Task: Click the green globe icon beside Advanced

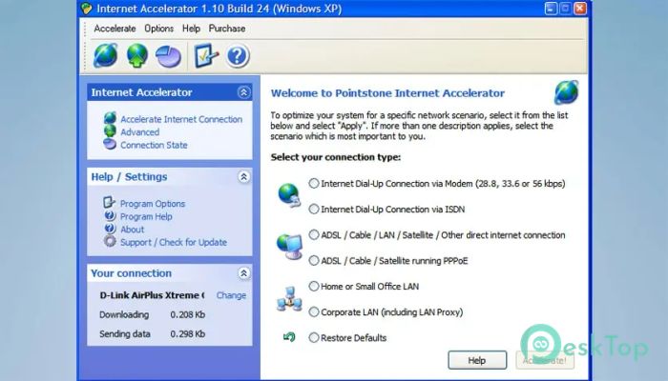Action: (x=110, y=130)
